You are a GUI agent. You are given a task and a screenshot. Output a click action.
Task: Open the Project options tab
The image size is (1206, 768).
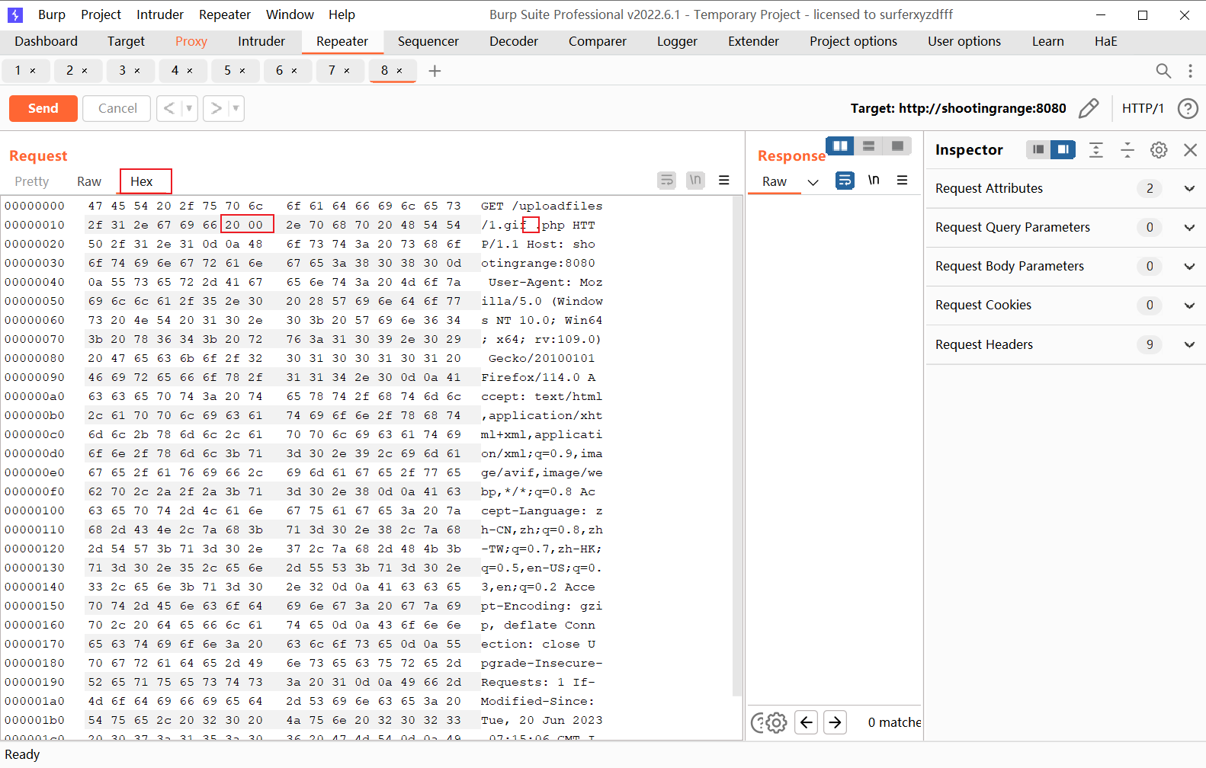(853, 41)
